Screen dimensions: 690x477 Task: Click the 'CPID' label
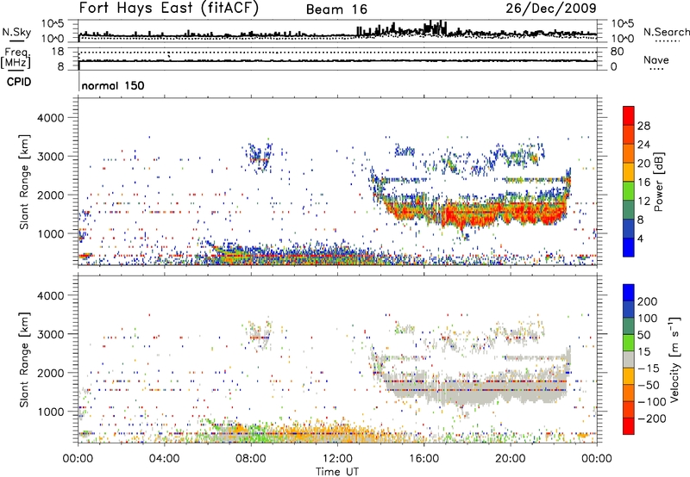19,82
